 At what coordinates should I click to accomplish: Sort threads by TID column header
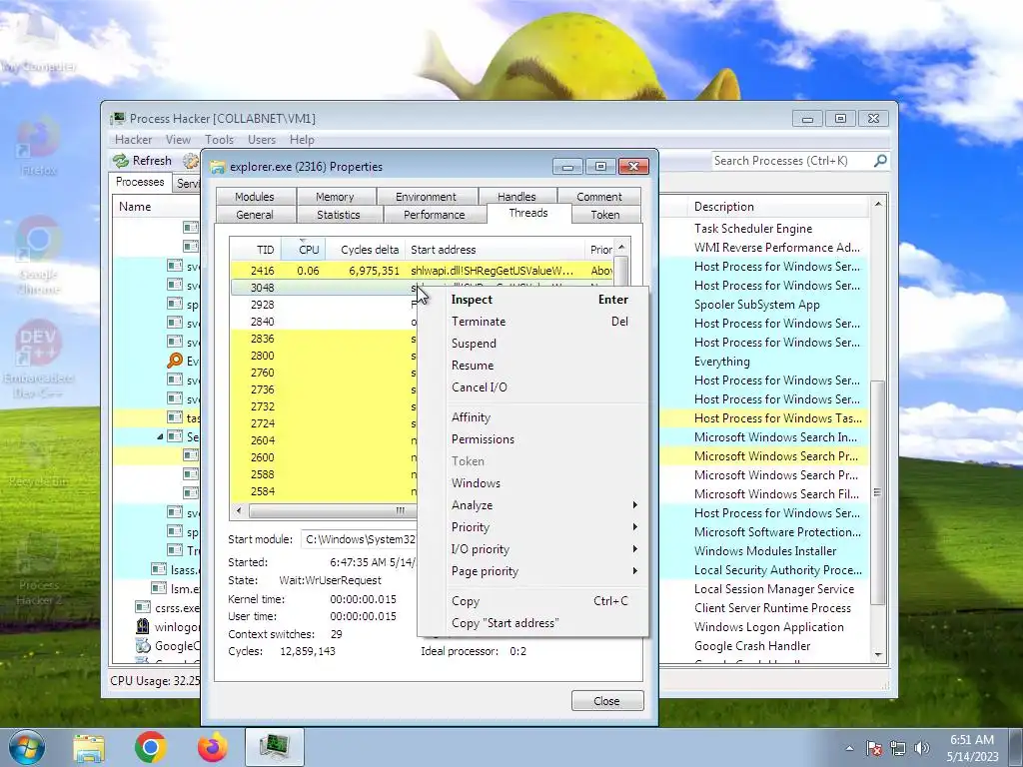[256, 249]
